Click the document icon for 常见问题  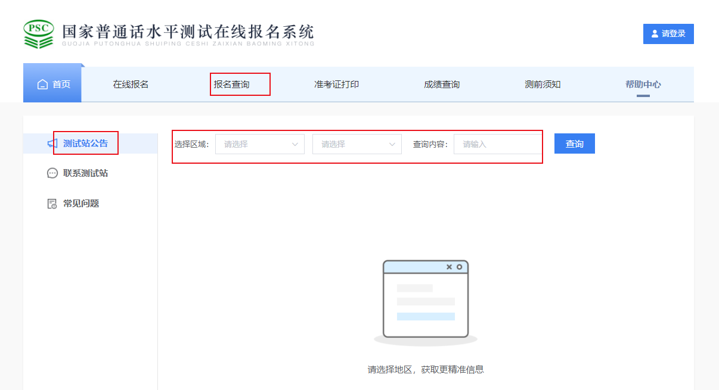[x=52, y=204]
